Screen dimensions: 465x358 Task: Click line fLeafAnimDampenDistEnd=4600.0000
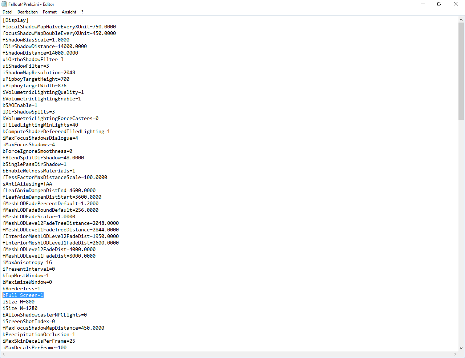(49, 190)
